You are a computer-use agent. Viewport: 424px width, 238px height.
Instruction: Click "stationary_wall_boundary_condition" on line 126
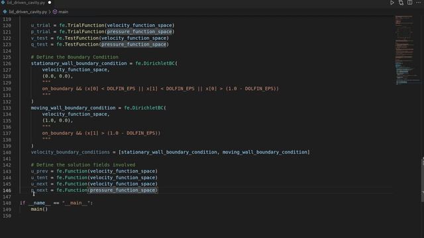(x=79, y=63)
